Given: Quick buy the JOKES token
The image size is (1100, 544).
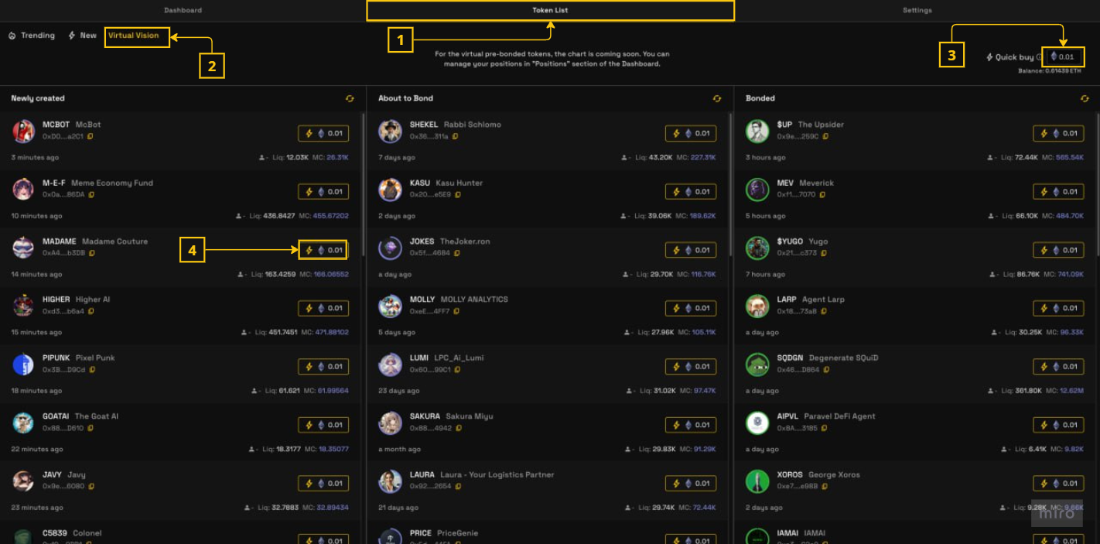Looking at the screenshot, I should pyautogui.click(x=691, y=250).
